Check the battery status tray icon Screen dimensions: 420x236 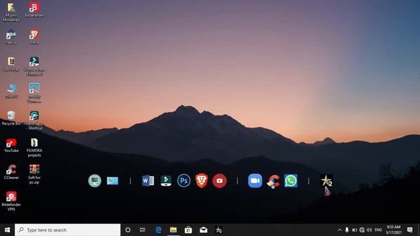[354, 230]
